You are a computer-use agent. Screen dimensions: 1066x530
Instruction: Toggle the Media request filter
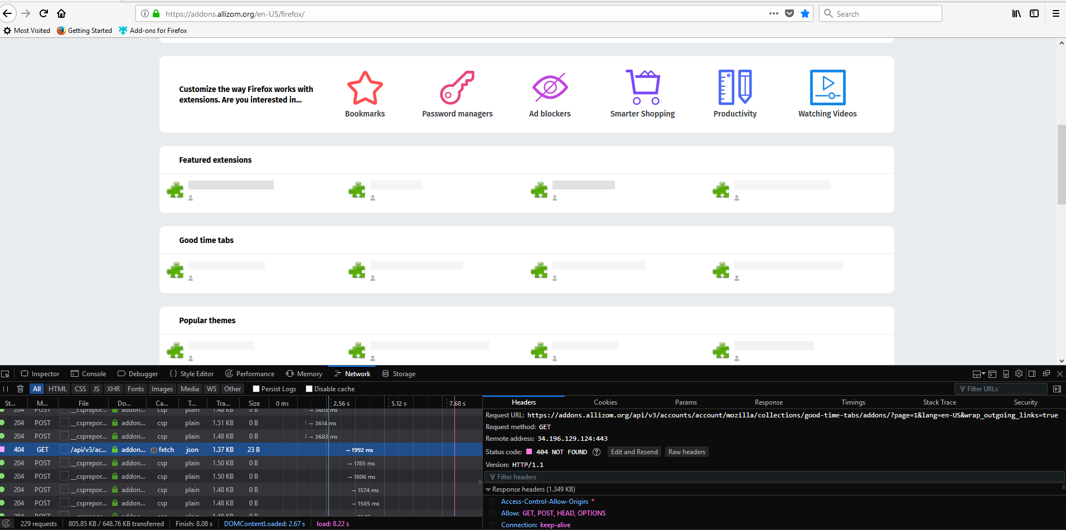tap(190, 389)
